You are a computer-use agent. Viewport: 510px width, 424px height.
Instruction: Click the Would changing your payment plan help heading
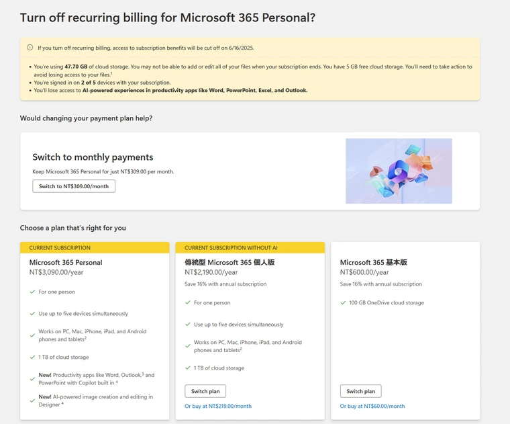tap(86, 118)
